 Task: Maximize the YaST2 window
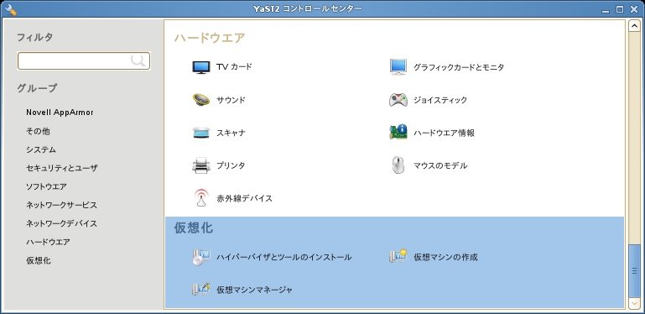[x=620, y=9]
